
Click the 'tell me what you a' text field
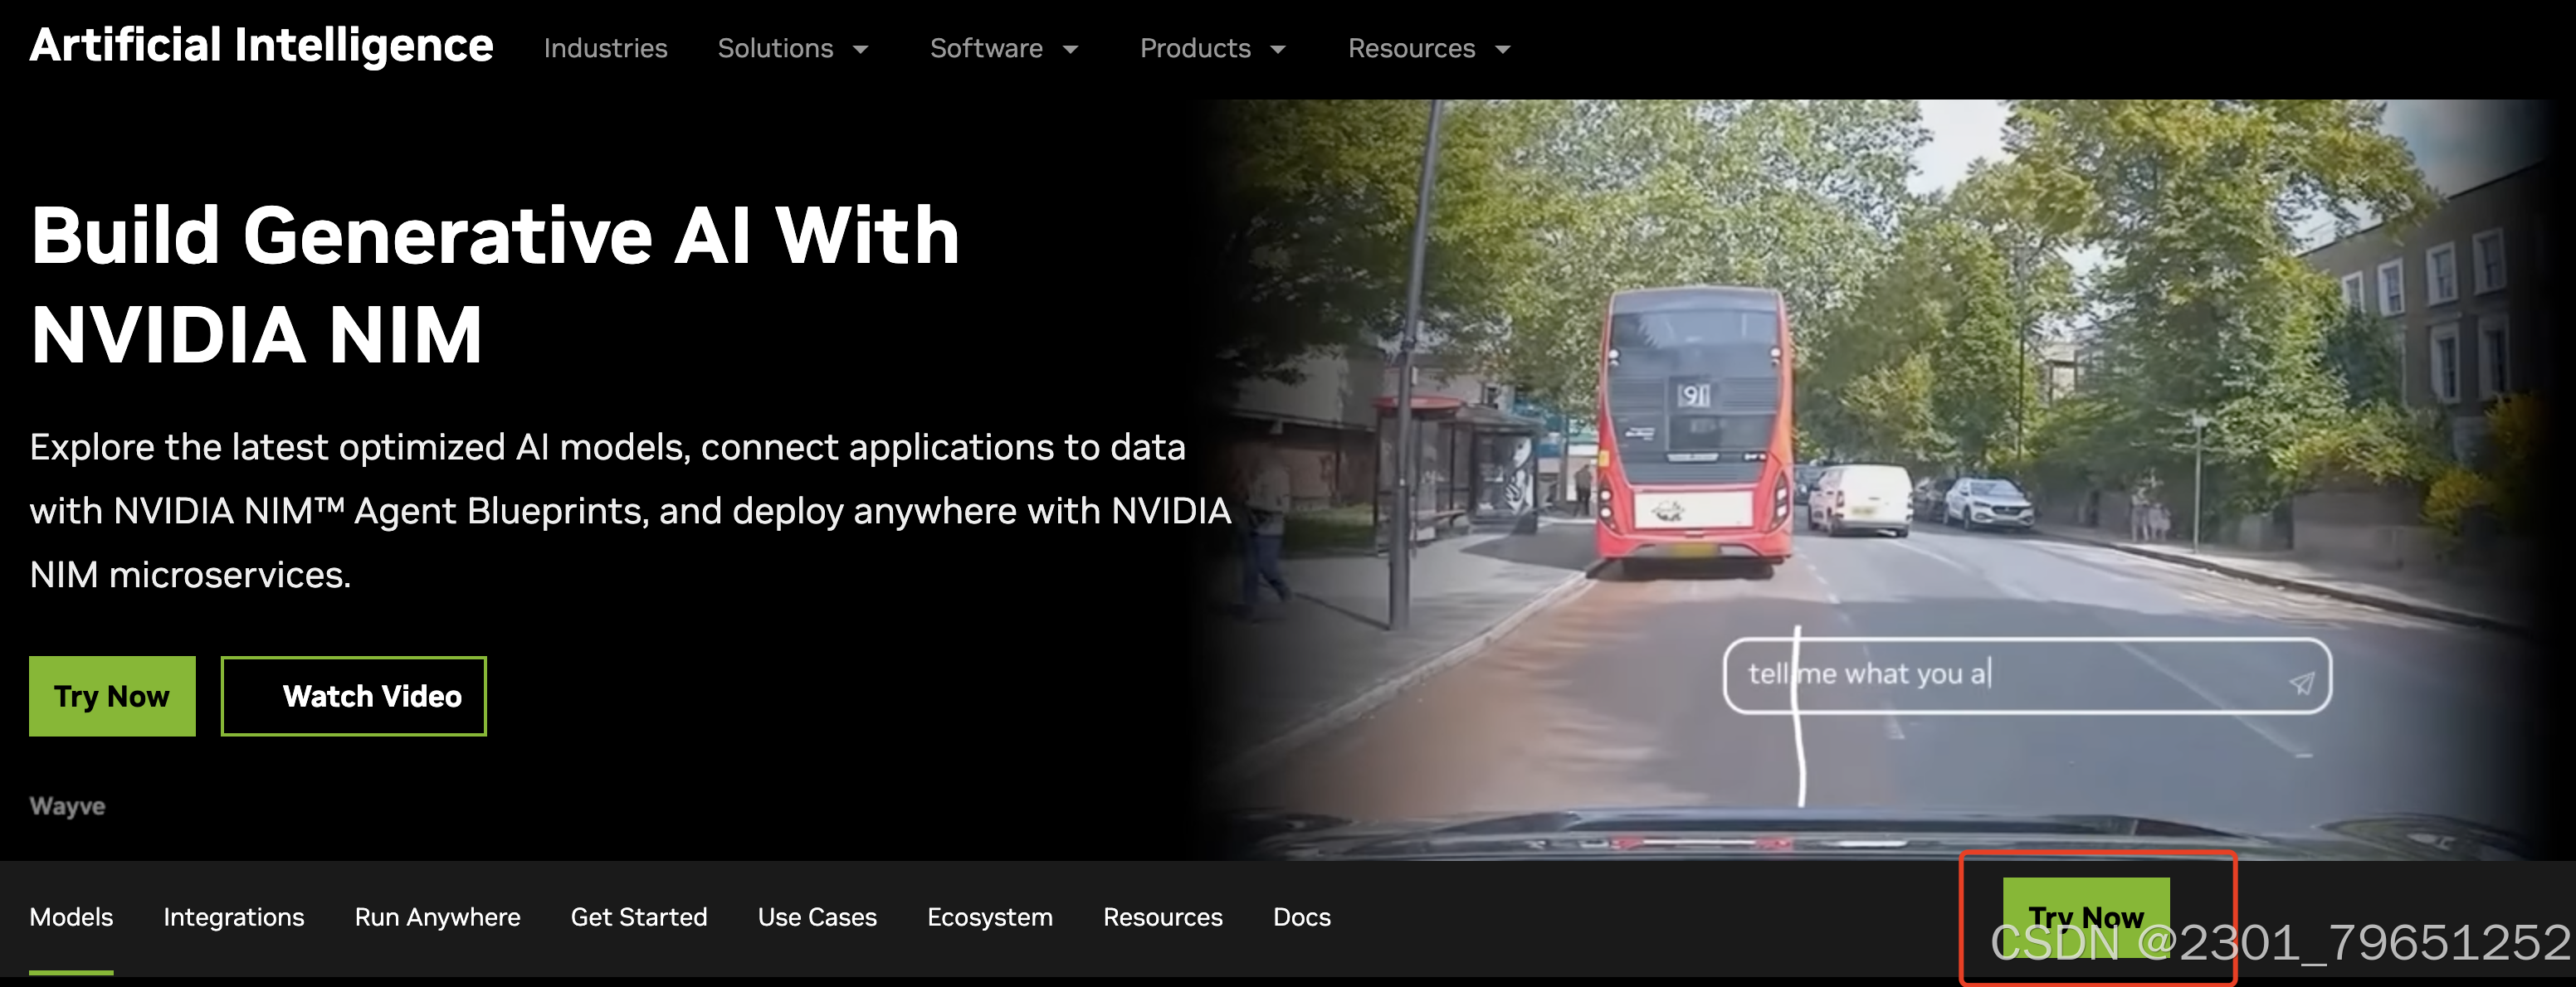pyautogui.click(x=2000, y=675)
